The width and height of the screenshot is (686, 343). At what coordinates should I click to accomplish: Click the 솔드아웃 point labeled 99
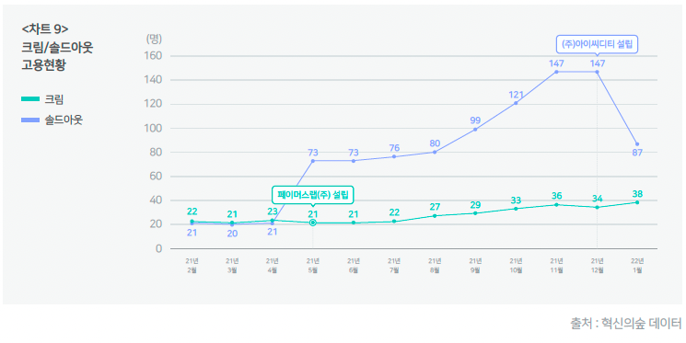click(475, 130)
